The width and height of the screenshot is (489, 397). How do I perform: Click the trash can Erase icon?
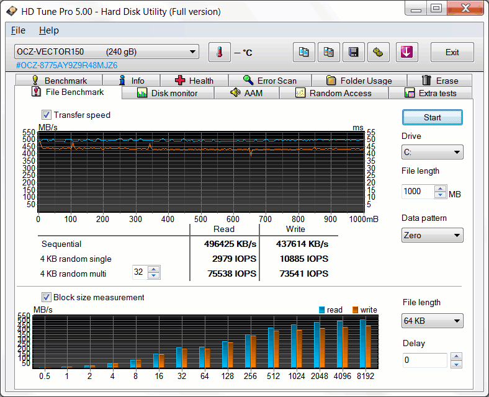click(426, 80)
